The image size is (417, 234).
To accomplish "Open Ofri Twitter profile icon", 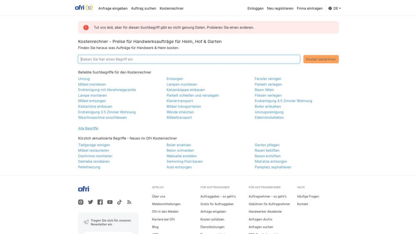I will [x=90, y=202].
